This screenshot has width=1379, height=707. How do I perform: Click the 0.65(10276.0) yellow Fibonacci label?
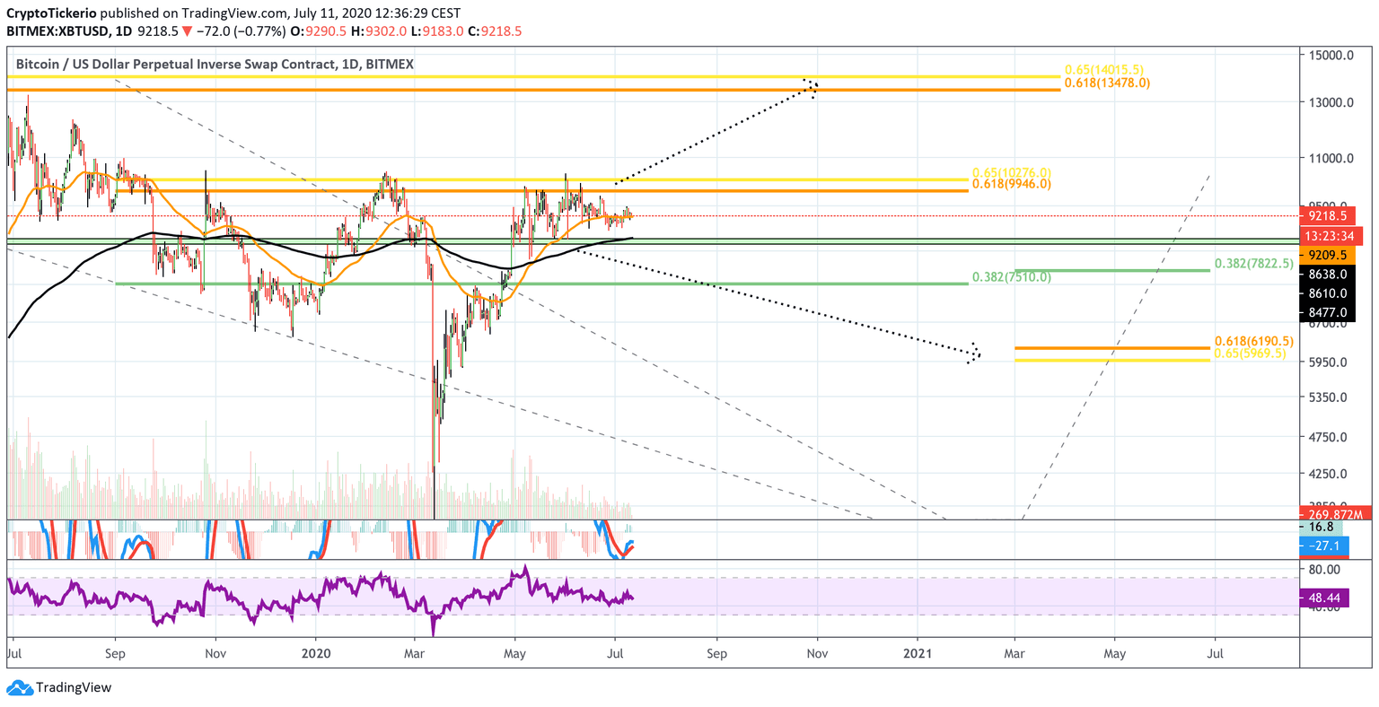pos(1011,172)
